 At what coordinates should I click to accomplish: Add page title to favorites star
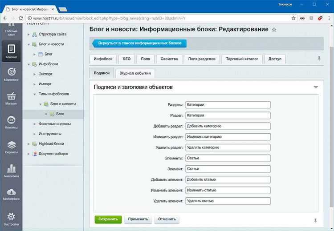[274, 30]
